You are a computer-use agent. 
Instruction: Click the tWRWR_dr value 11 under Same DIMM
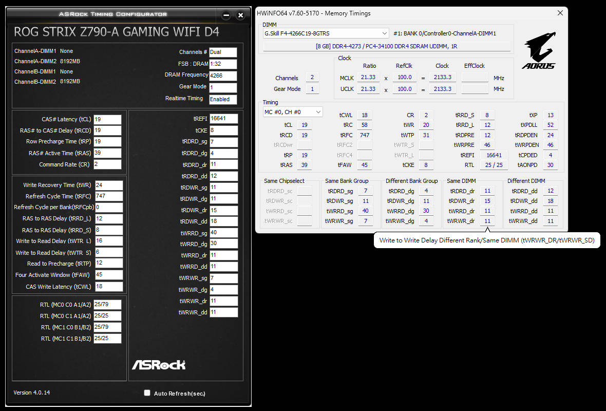(x=487, y=221)
